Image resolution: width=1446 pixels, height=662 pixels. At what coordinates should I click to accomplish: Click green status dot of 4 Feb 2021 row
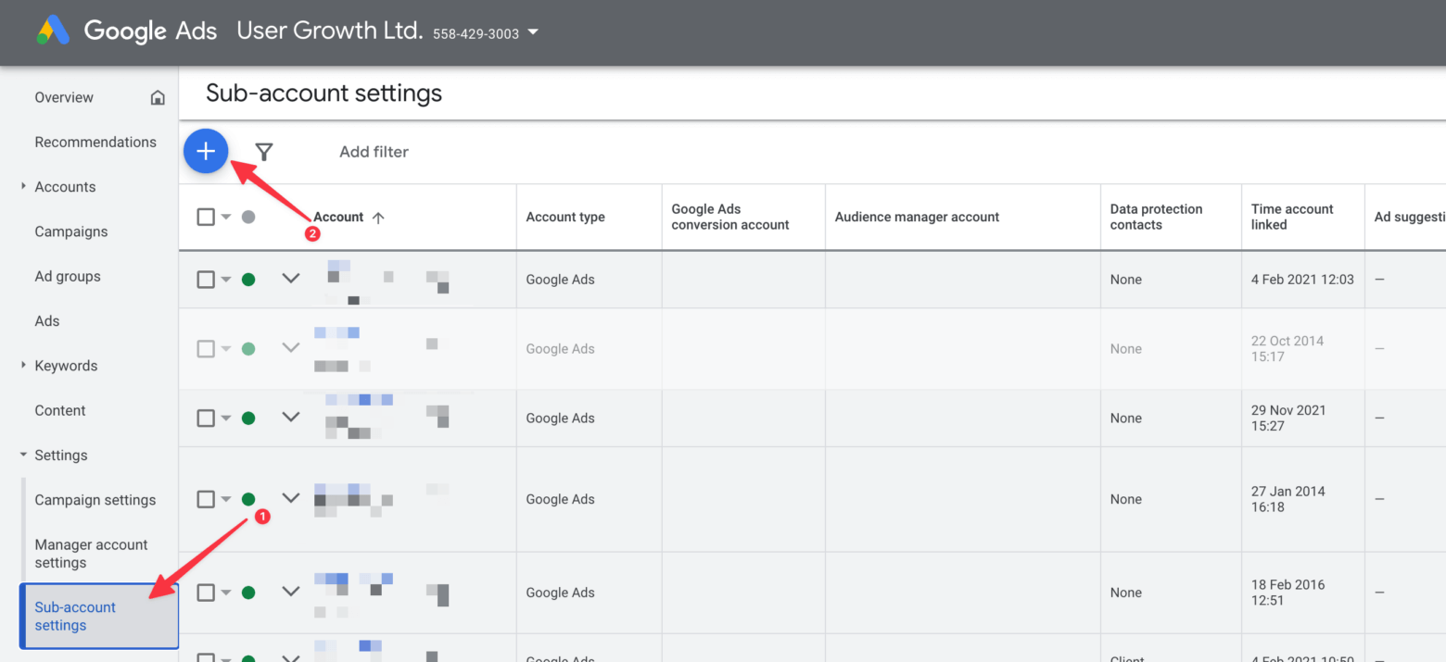pos(247,280)
